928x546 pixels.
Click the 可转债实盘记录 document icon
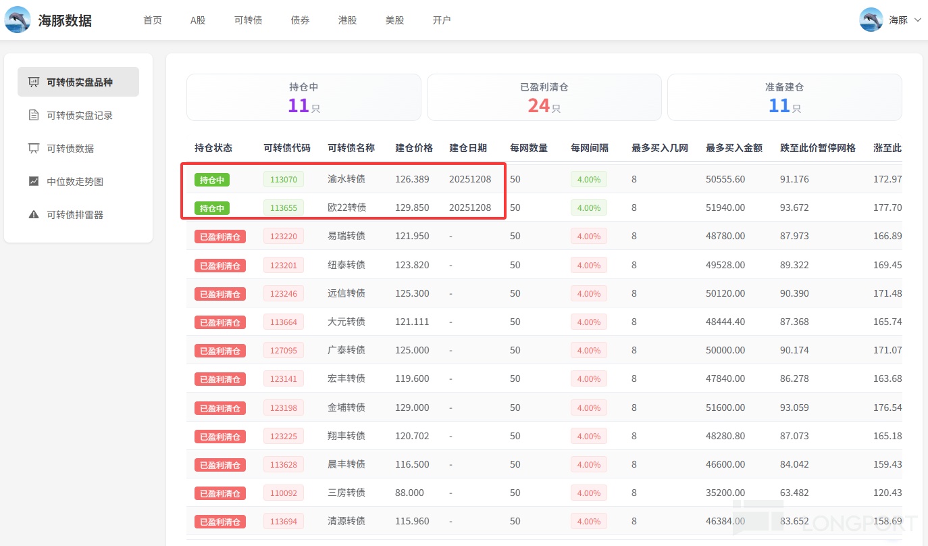click(33, 116)
